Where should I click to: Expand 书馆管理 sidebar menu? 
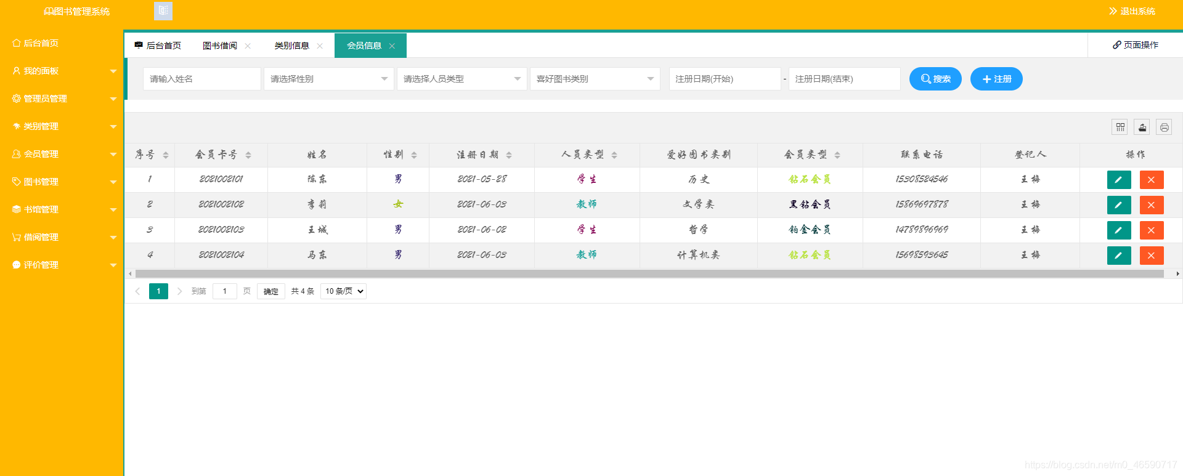click(x=62, y=209)
